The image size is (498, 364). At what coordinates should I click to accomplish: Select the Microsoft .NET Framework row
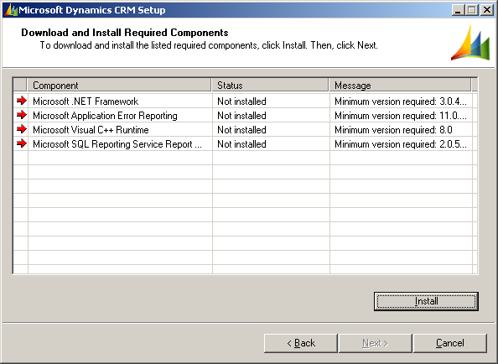pyautogui.click(x=243, y=101)
